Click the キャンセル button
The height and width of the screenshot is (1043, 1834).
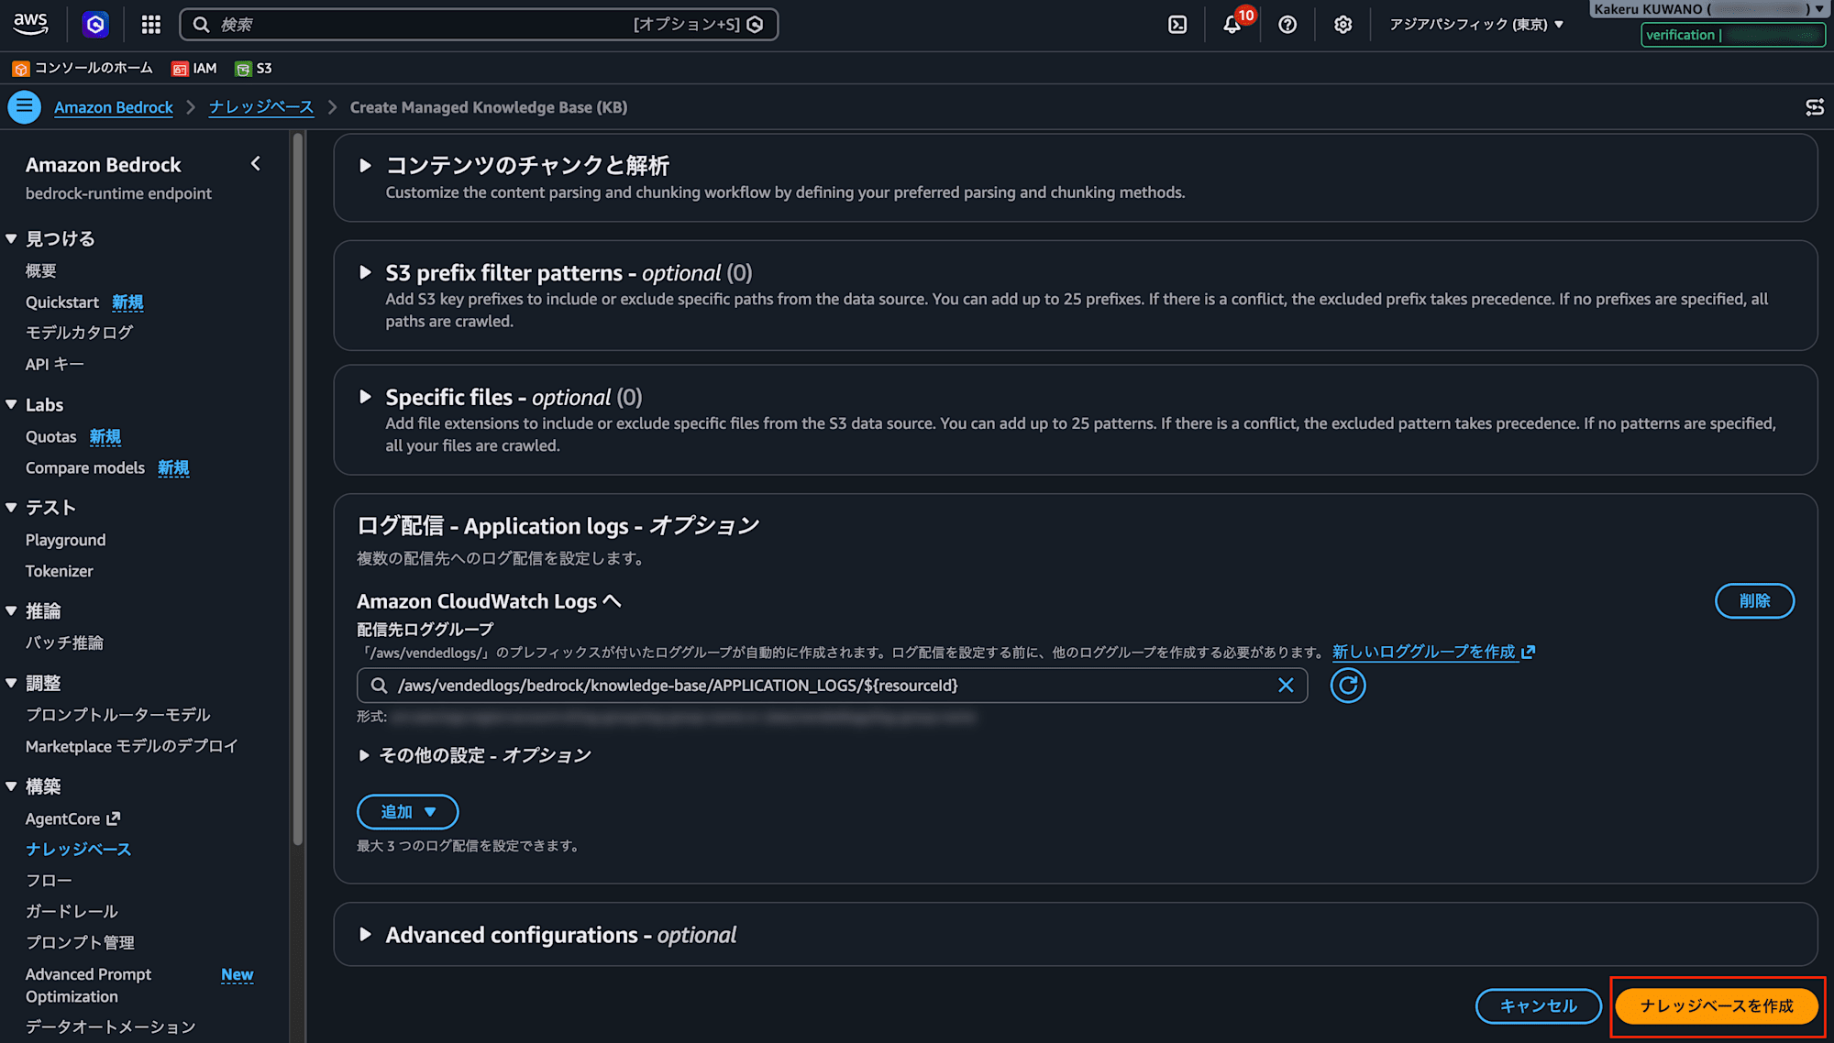pyautogui.click(x=1539, y=1006)
